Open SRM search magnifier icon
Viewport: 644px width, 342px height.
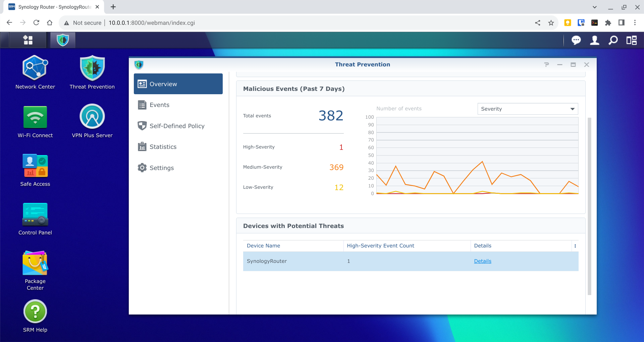coord(613,40)
